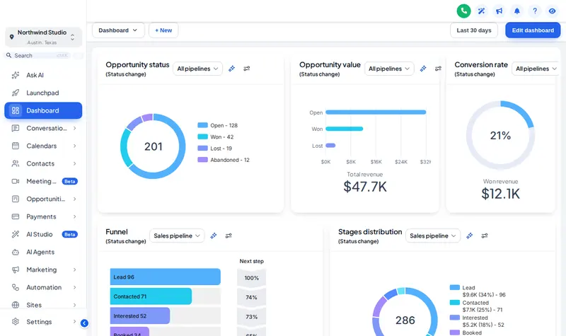Open the Dashboard dropdown selector
The width and height of the screenshot is (566, 336).
(118, 30)
